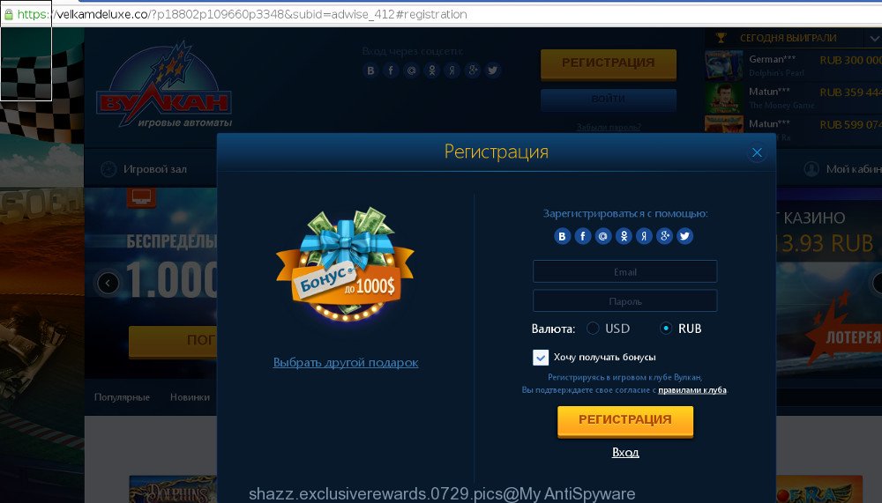Click the bonus gift badge image
The width and height of the screenshot is (882, 503).
pyautogui.click(x=346, y=264)
